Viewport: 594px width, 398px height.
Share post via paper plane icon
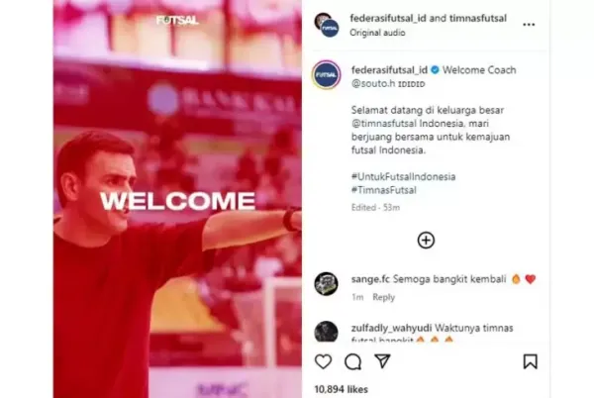coord(382,361)
